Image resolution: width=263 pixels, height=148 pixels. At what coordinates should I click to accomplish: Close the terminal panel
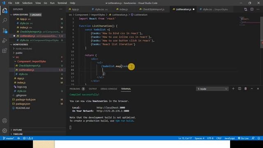coord(258,89)
